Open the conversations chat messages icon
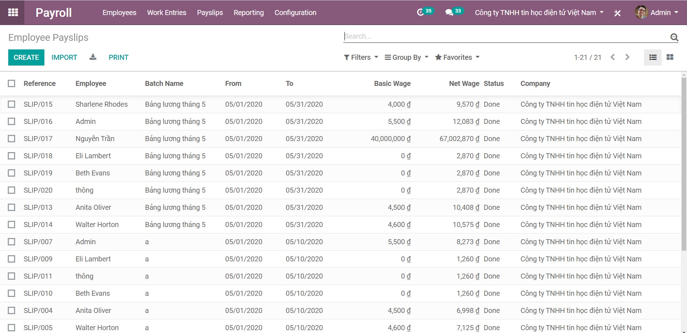The height and width of the screenshot is (333, 687). (449, 13)
